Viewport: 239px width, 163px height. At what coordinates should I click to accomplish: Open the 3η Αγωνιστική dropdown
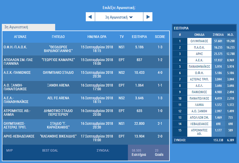point(119,17)
